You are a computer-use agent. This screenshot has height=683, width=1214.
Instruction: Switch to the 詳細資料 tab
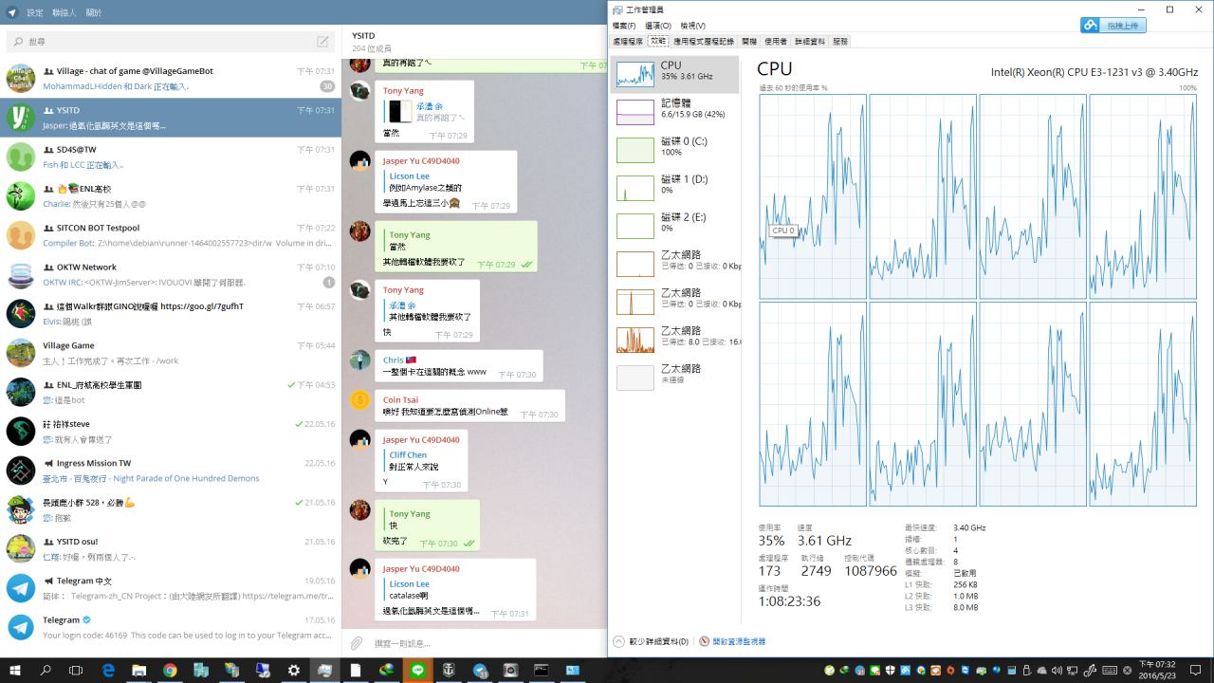809,42
